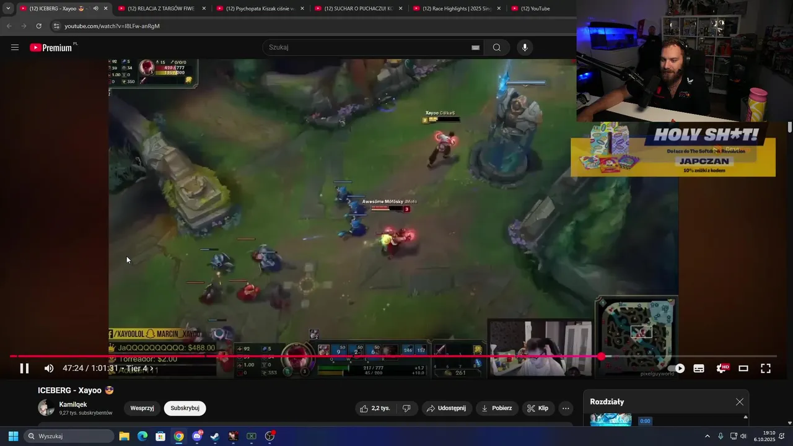This screenshot has height=446, width=793.
Task: Close the Rozdziały chapters panel
Action: tap(740, 402)
